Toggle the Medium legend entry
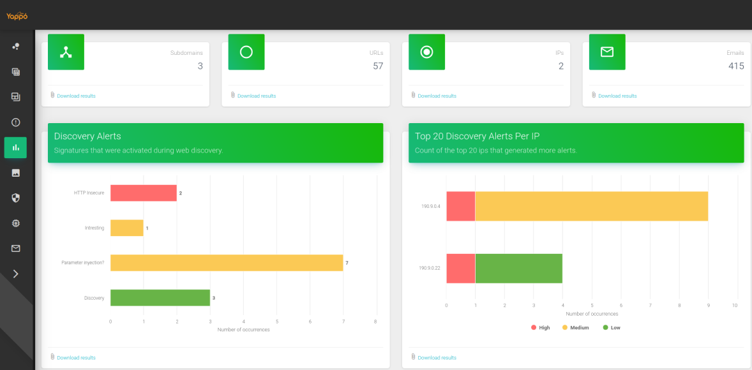The height and width of the screenshot is (370, 752). 576,328
